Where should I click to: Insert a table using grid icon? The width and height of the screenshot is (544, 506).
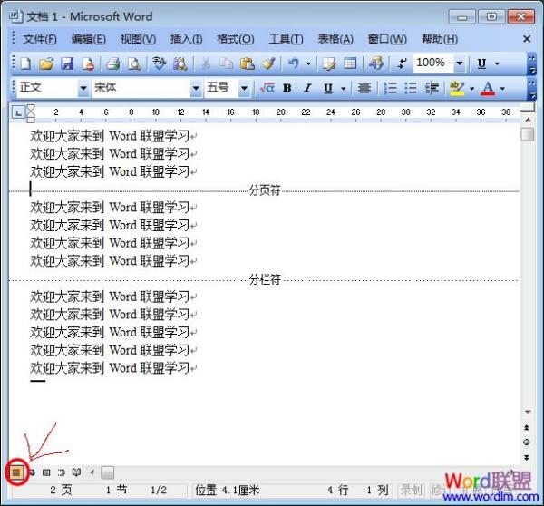point(350,63)
